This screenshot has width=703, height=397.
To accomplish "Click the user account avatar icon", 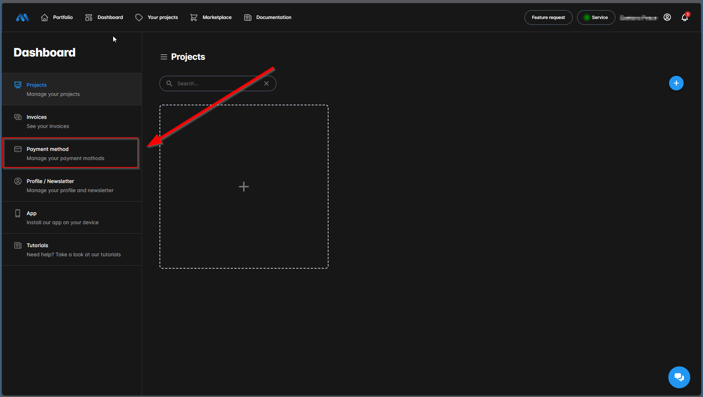I will (x=667, y=17).
